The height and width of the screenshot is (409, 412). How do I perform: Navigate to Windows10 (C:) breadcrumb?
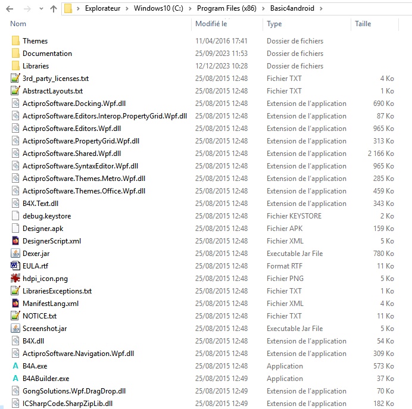158,8
